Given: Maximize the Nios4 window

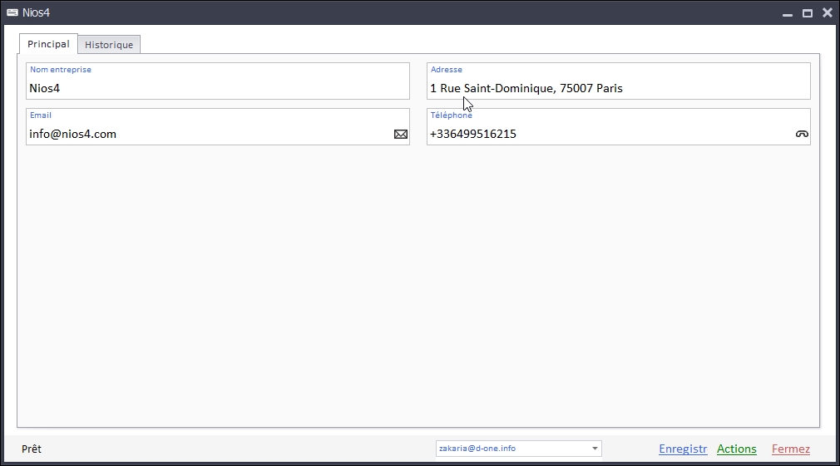Looking at the screenshot, I should (807, 13).
